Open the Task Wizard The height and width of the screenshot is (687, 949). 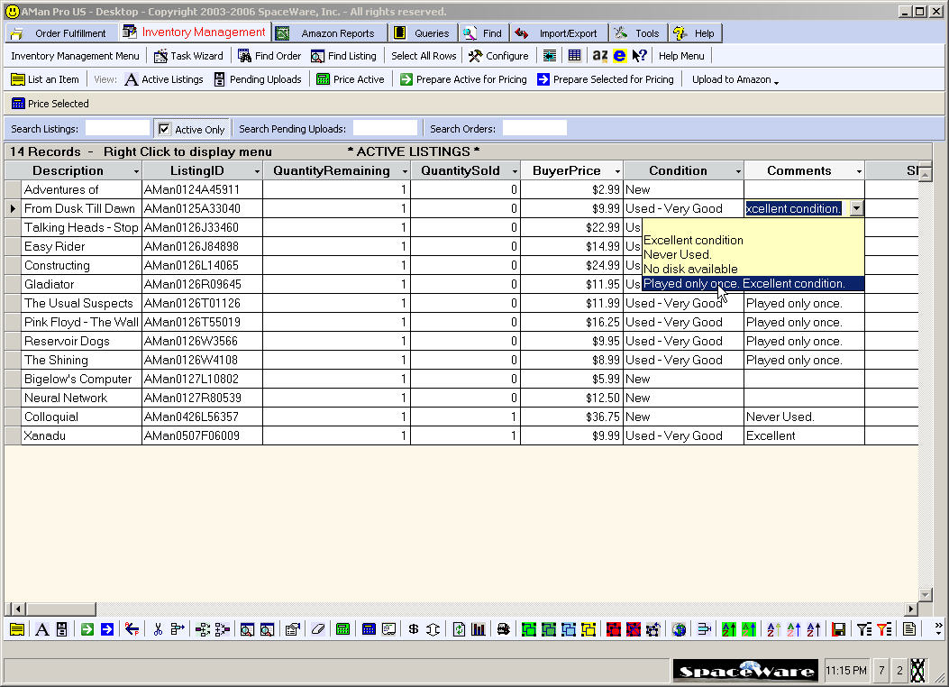click(188, 56)
